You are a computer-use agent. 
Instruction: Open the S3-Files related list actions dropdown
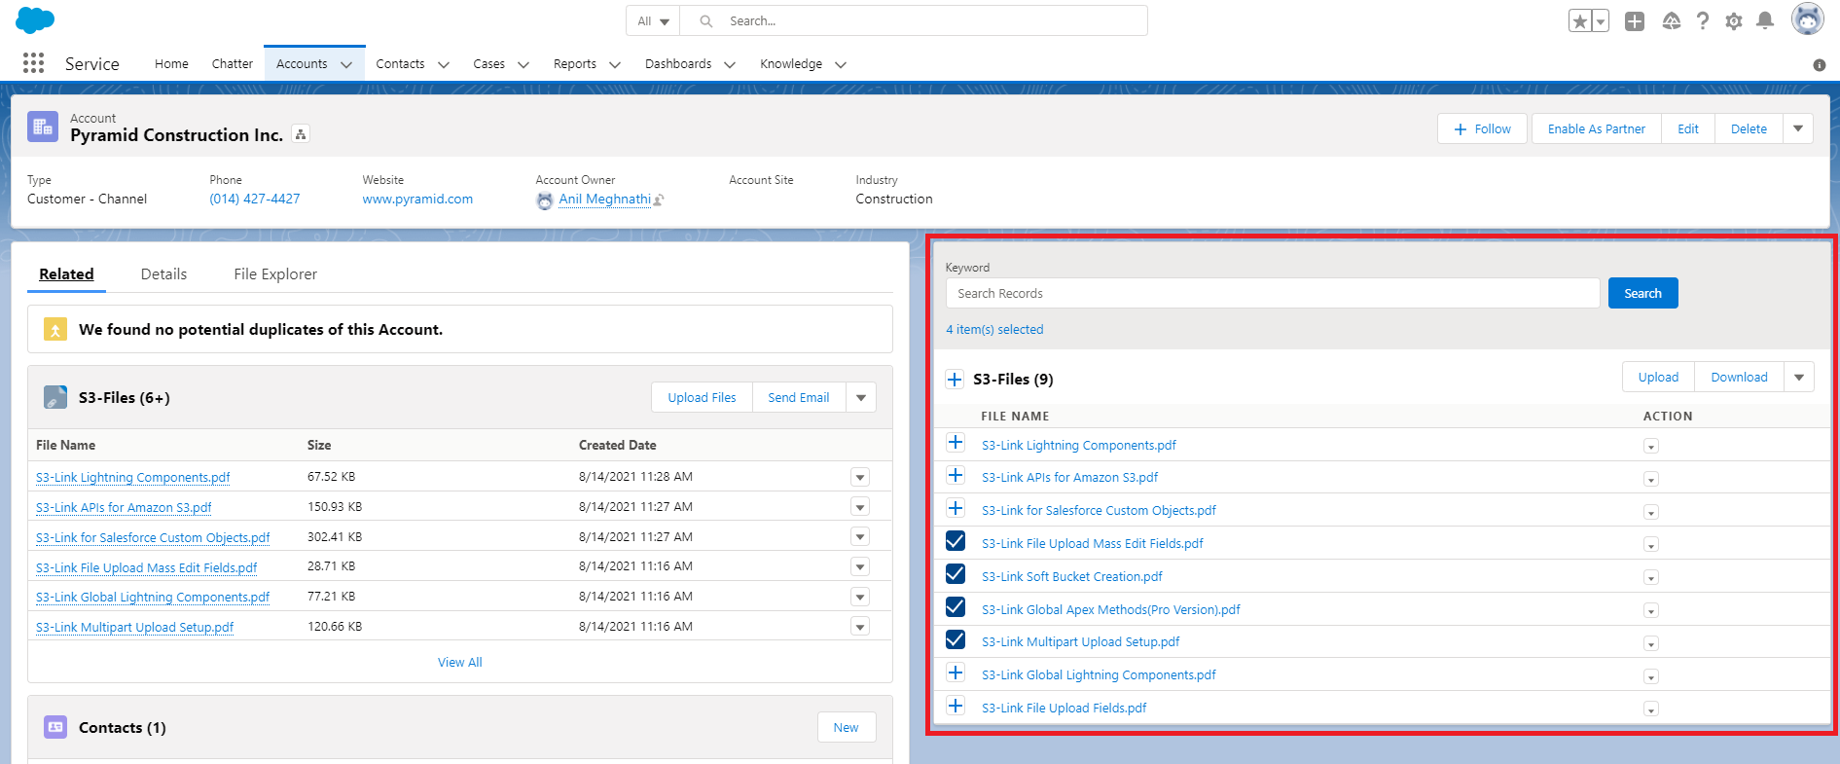click(x=861, y=397)
